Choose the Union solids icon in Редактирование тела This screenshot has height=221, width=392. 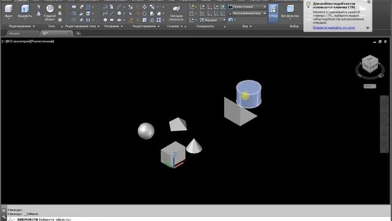point(73,7)
